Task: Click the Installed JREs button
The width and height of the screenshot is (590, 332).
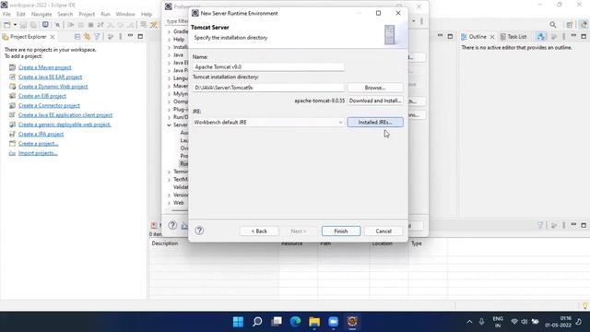Action: tap(375, 123)
